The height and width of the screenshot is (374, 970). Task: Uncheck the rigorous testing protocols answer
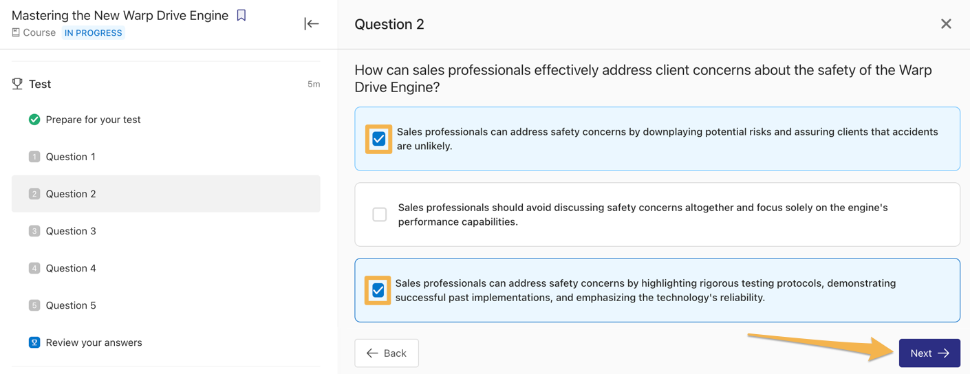[x=378, y=290]
